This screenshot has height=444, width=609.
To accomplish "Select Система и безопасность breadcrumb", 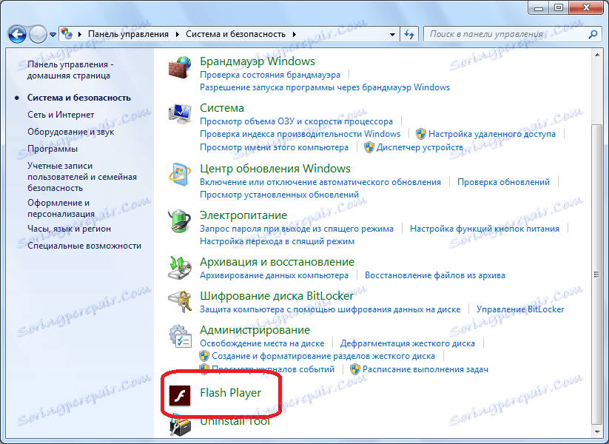I will [235, 34].
